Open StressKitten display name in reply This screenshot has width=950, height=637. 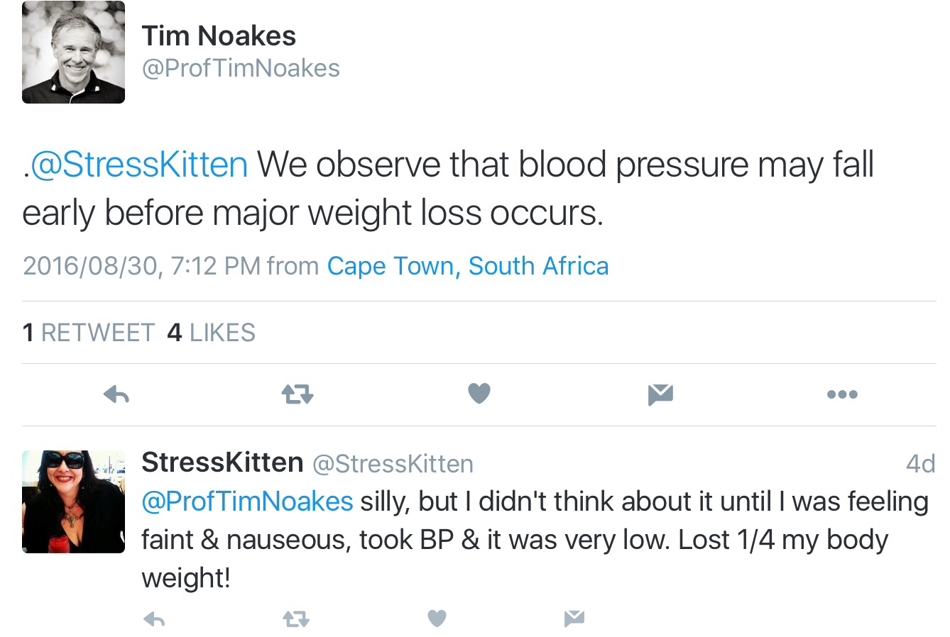222,462
